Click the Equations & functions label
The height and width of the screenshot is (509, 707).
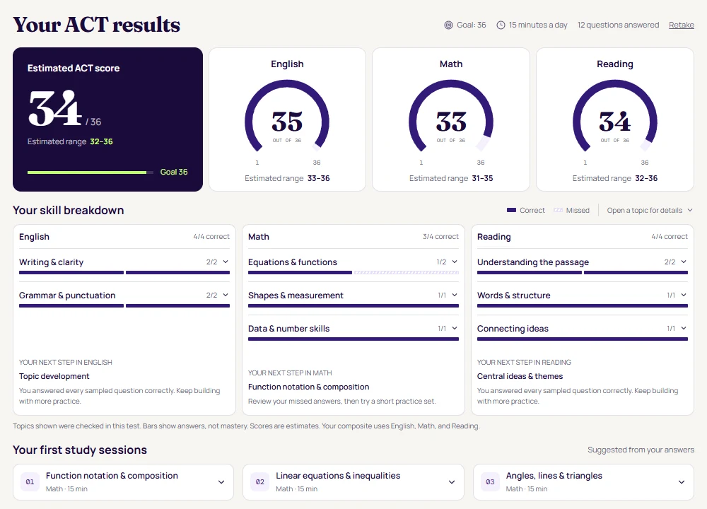[x=293, y=262]
